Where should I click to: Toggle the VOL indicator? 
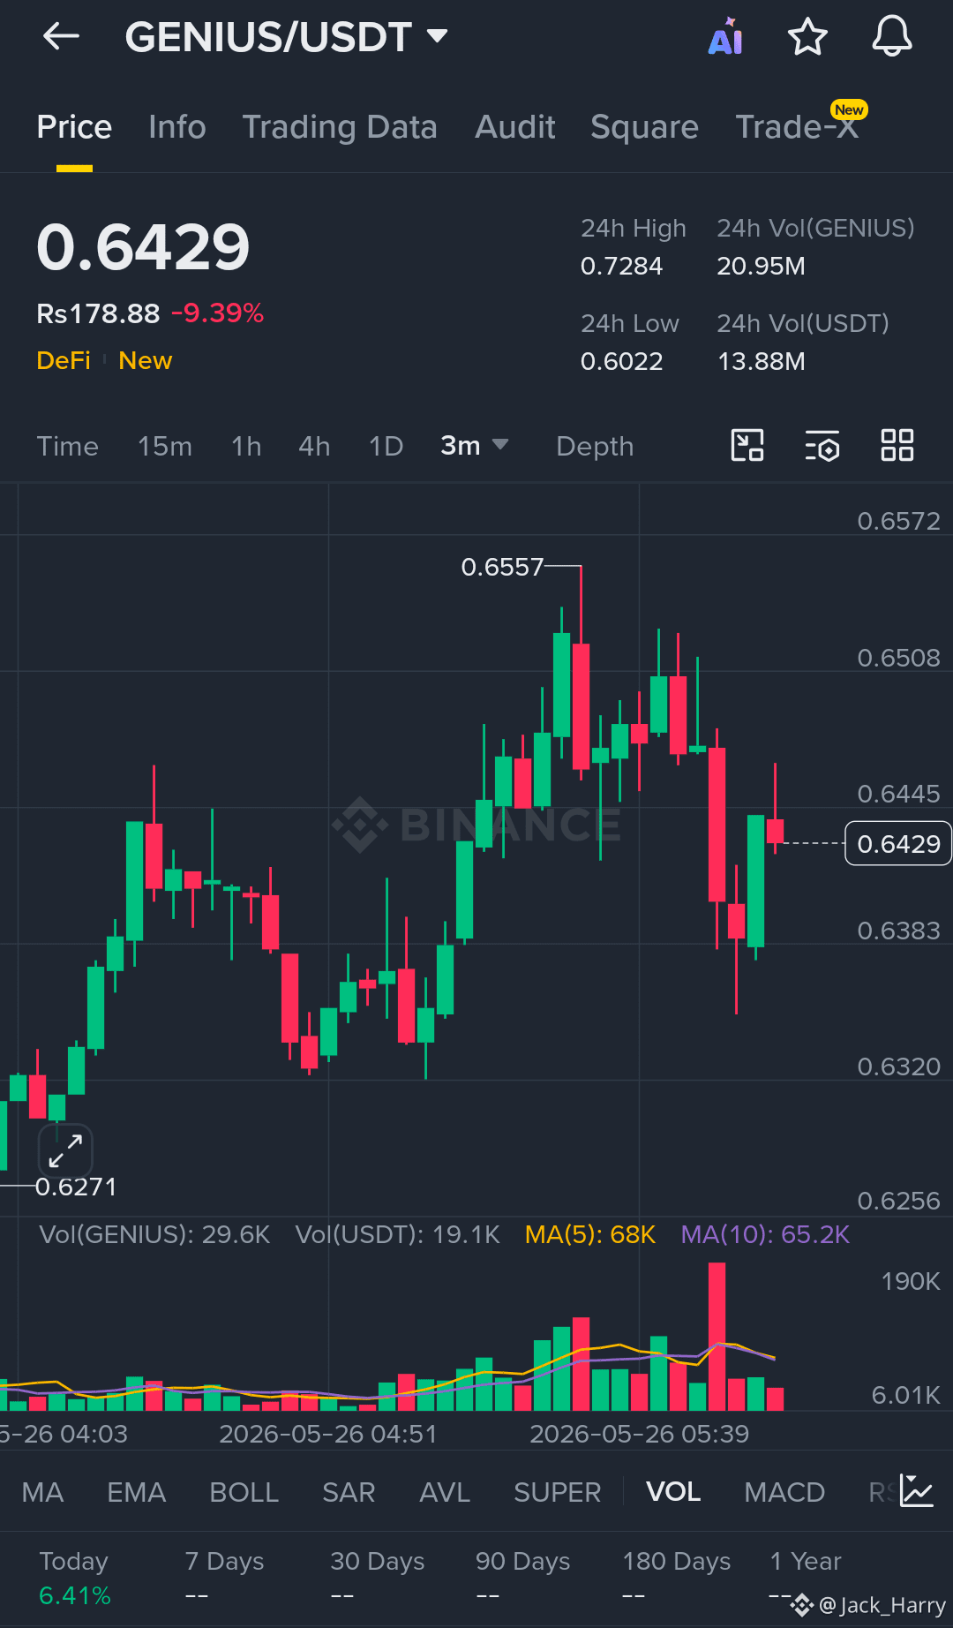[673, 1492]
